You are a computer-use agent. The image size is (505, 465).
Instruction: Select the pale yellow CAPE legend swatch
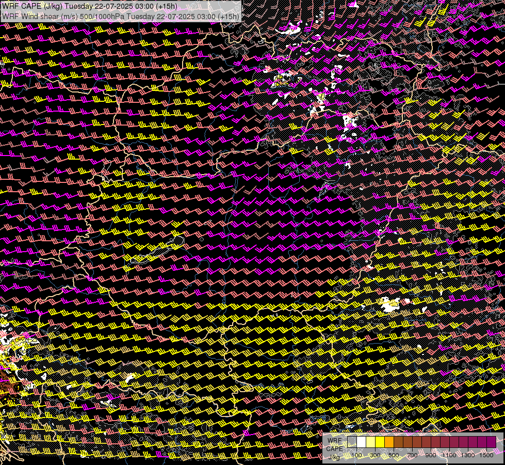pos(371,442)
